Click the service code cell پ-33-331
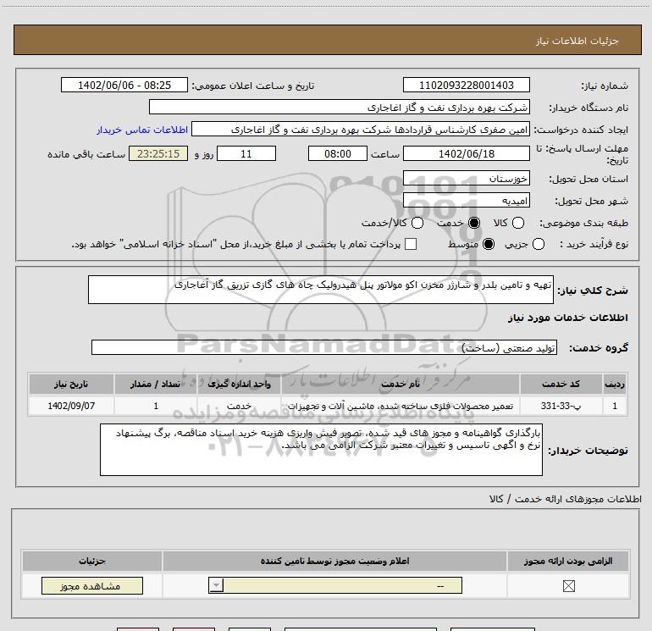Image resolution: width=652 pixels, height=631 pixels. click(x=561, y=406)
